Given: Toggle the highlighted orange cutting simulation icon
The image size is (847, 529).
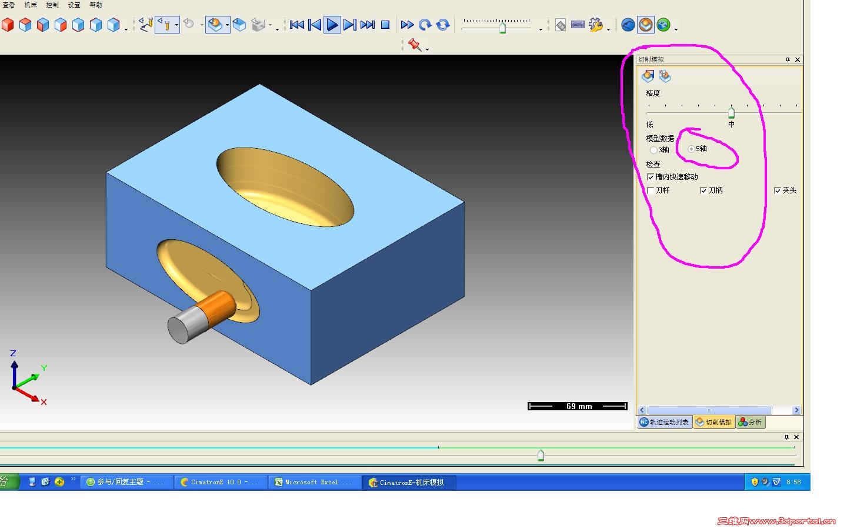Looking at the screenshot, I should pos(646,25).
